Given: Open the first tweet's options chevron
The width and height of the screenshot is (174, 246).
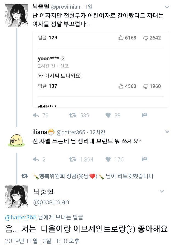Looking at the screenshot, I should (x=167, y=7).
